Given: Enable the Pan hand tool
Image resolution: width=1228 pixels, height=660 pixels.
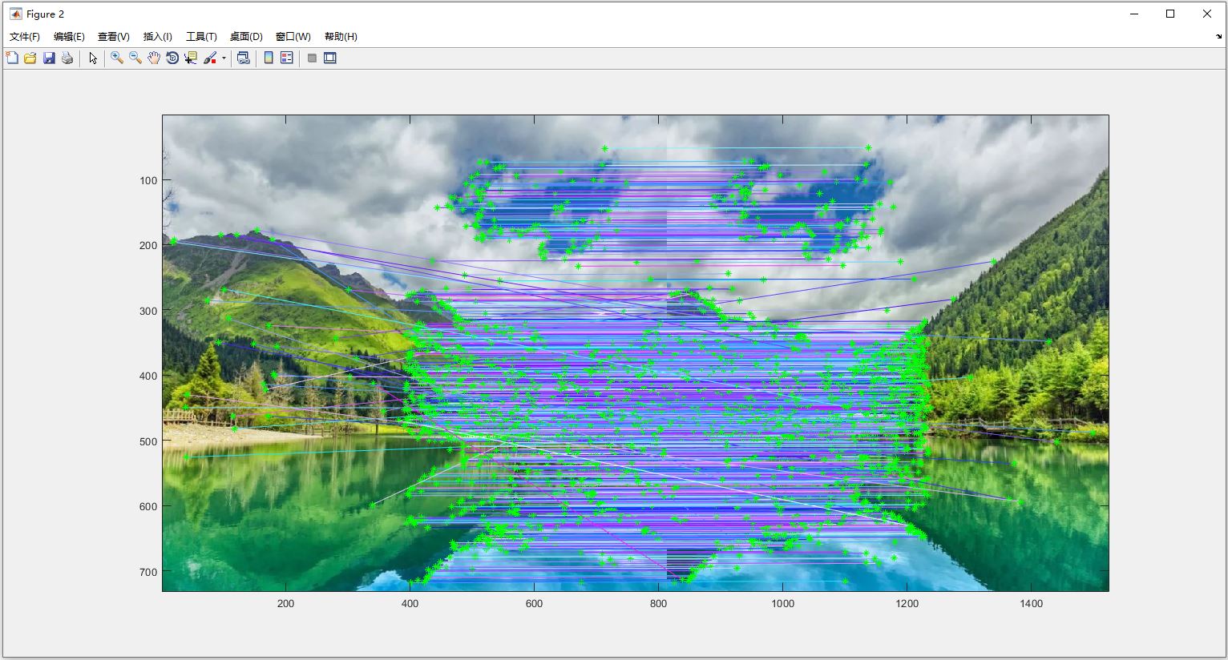Looking at the screenshot, I should (154, 58).
